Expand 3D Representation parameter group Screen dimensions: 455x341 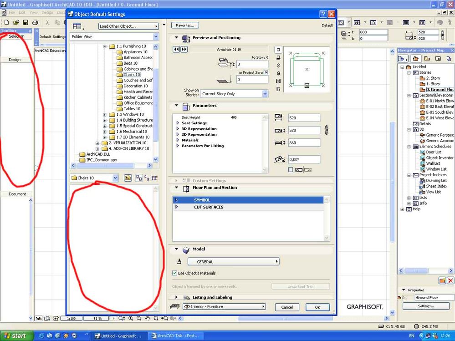click(178, 129)
